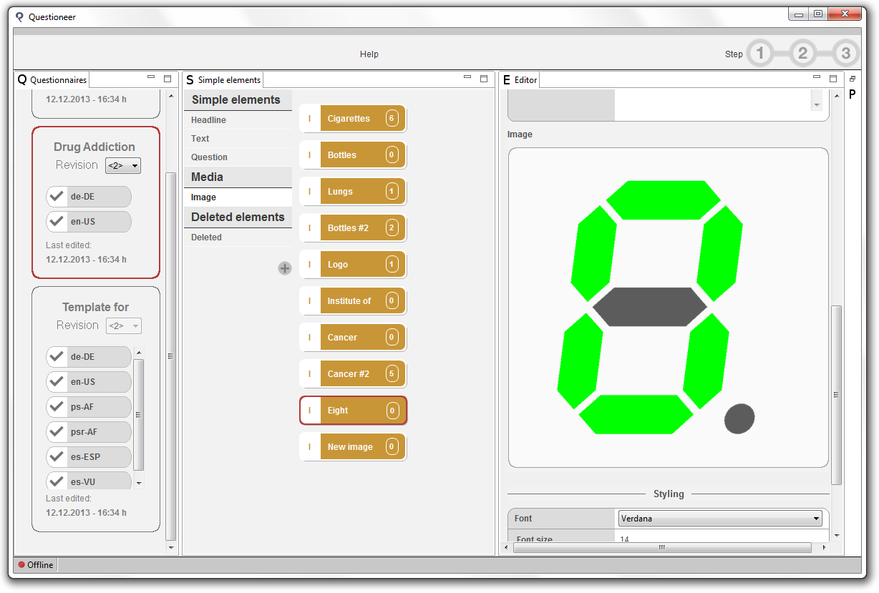This screenshot has height=593, width=879.
Task: Toggle the psr-AF language
Action: click(x=89, y=432)
